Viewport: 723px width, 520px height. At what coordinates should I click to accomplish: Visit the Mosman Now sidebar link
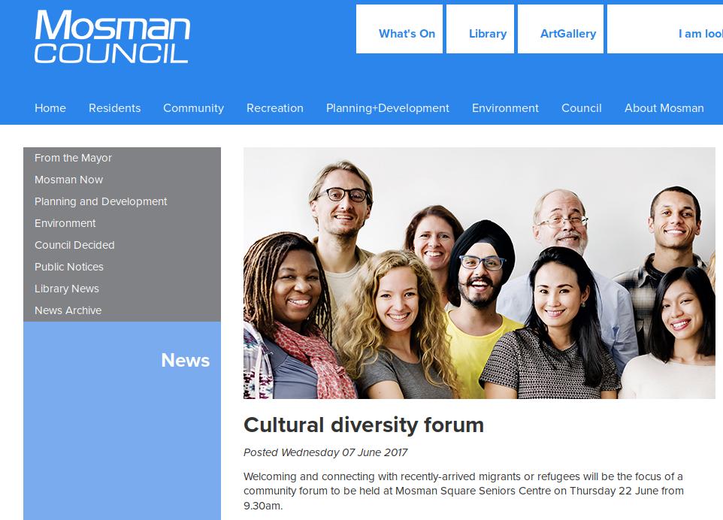pos(68,180)
